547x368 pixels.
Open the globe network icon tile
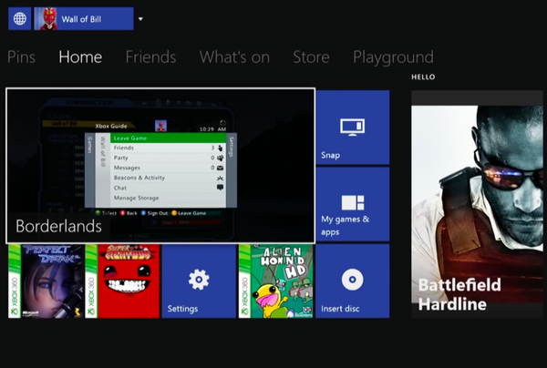click(20, 18)
